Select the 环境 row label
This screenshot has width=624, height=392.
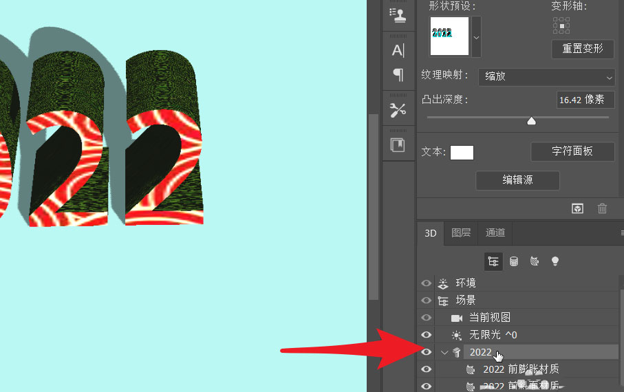466,283
